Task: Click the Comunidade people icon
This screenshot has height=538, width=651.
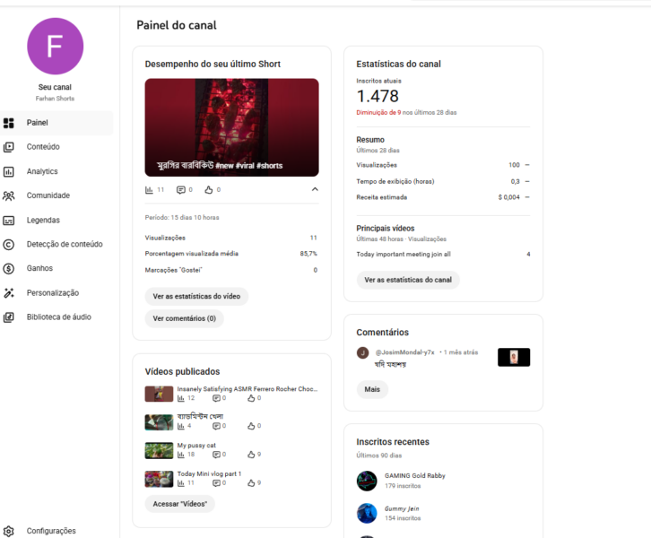Action: pos(9,195)
